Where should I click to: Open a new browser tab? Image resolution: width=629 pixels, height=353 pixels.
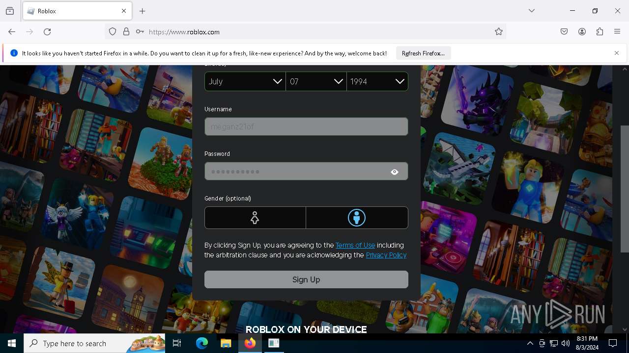pyautogui.click(x=143, y=11)
